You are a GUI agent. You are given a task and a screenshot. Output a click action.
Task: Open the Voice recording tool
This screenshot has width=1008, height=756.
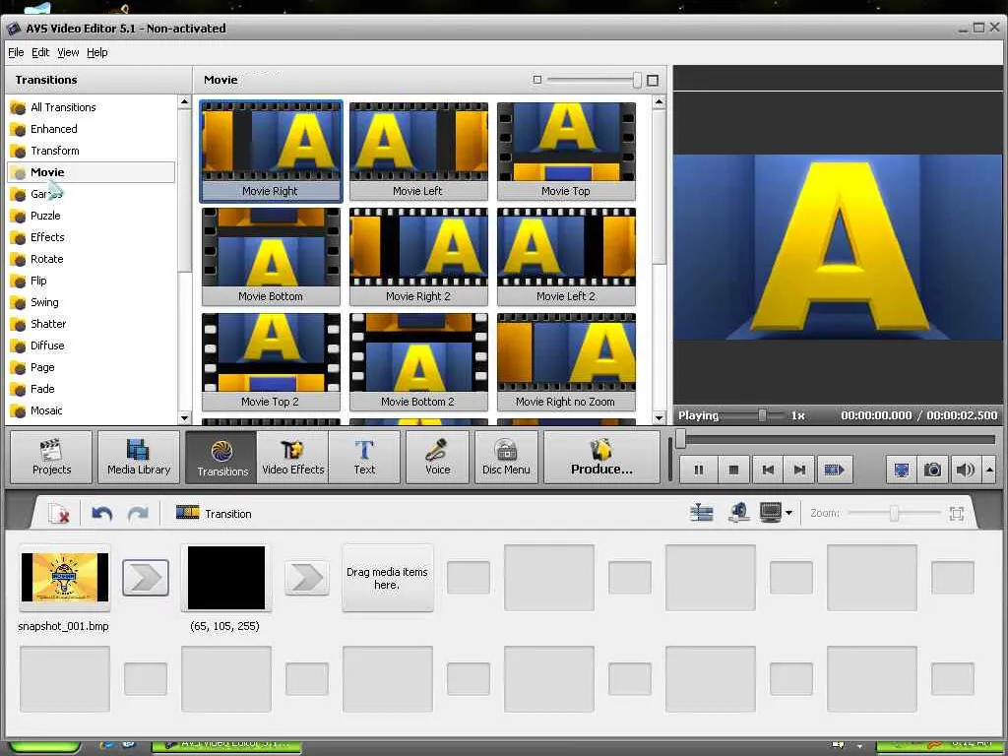tap(437, 457)
